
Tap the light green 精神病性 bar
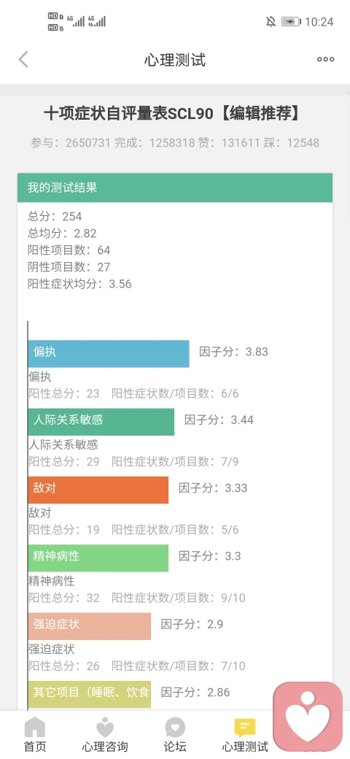coord(98,558)
